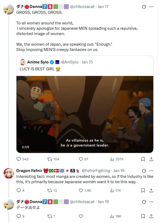Click Dragon Fafnir's profile avatar
Viewport: 161px width, 223px height.
9,173
